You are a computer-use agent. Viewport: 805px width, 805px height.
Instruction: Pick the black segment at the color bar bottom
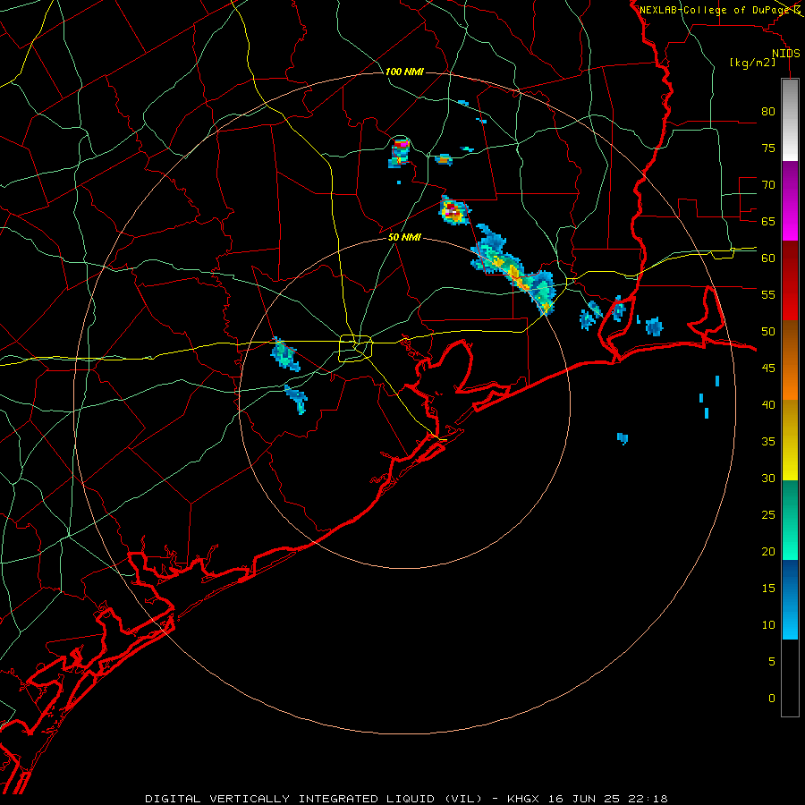point(790,678)
